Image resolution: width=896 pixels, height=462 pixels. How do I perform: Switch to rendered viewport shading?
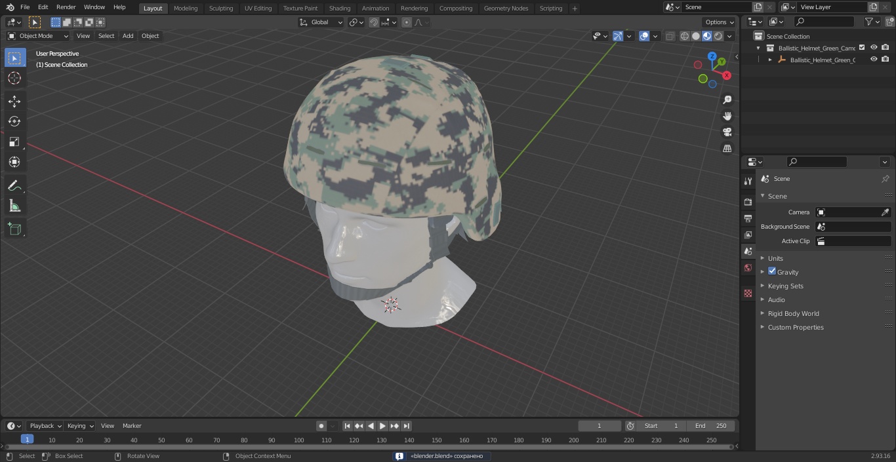pyautogui.click(x=718, y=36)
